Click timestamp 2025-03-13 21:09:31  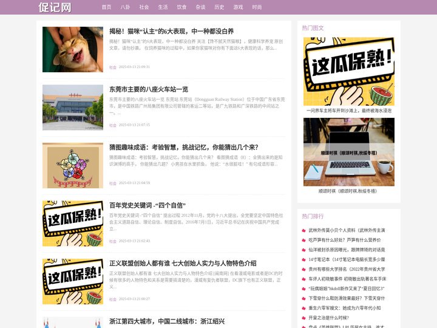pyautogui.click(x=134, y=67)
